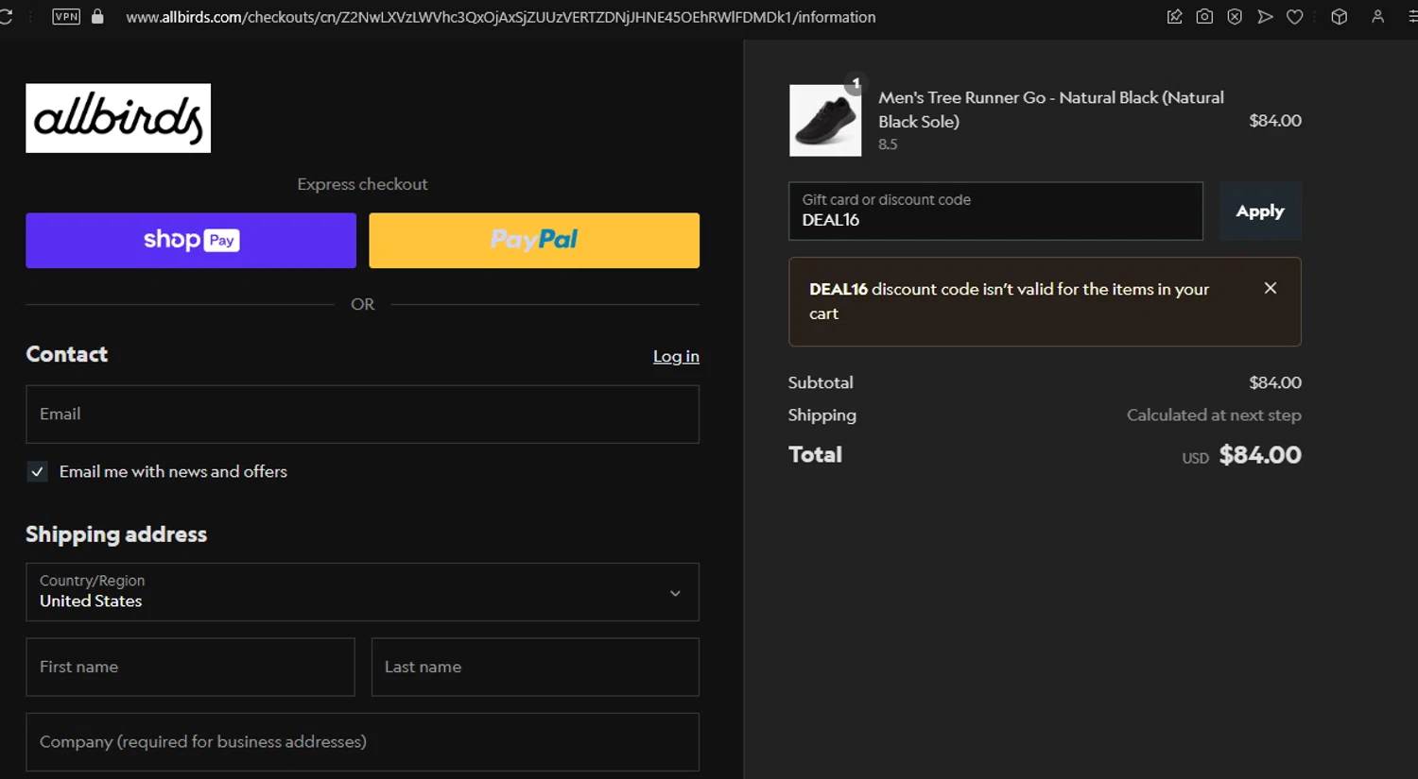Click the Express checkout label
The width and height of the screenshot is (1418, 779).
point(362,184)
